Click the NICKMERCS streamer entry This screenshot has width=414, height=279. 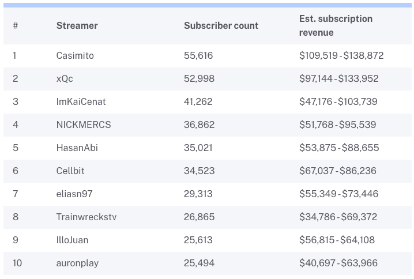[x=84, y=125]
